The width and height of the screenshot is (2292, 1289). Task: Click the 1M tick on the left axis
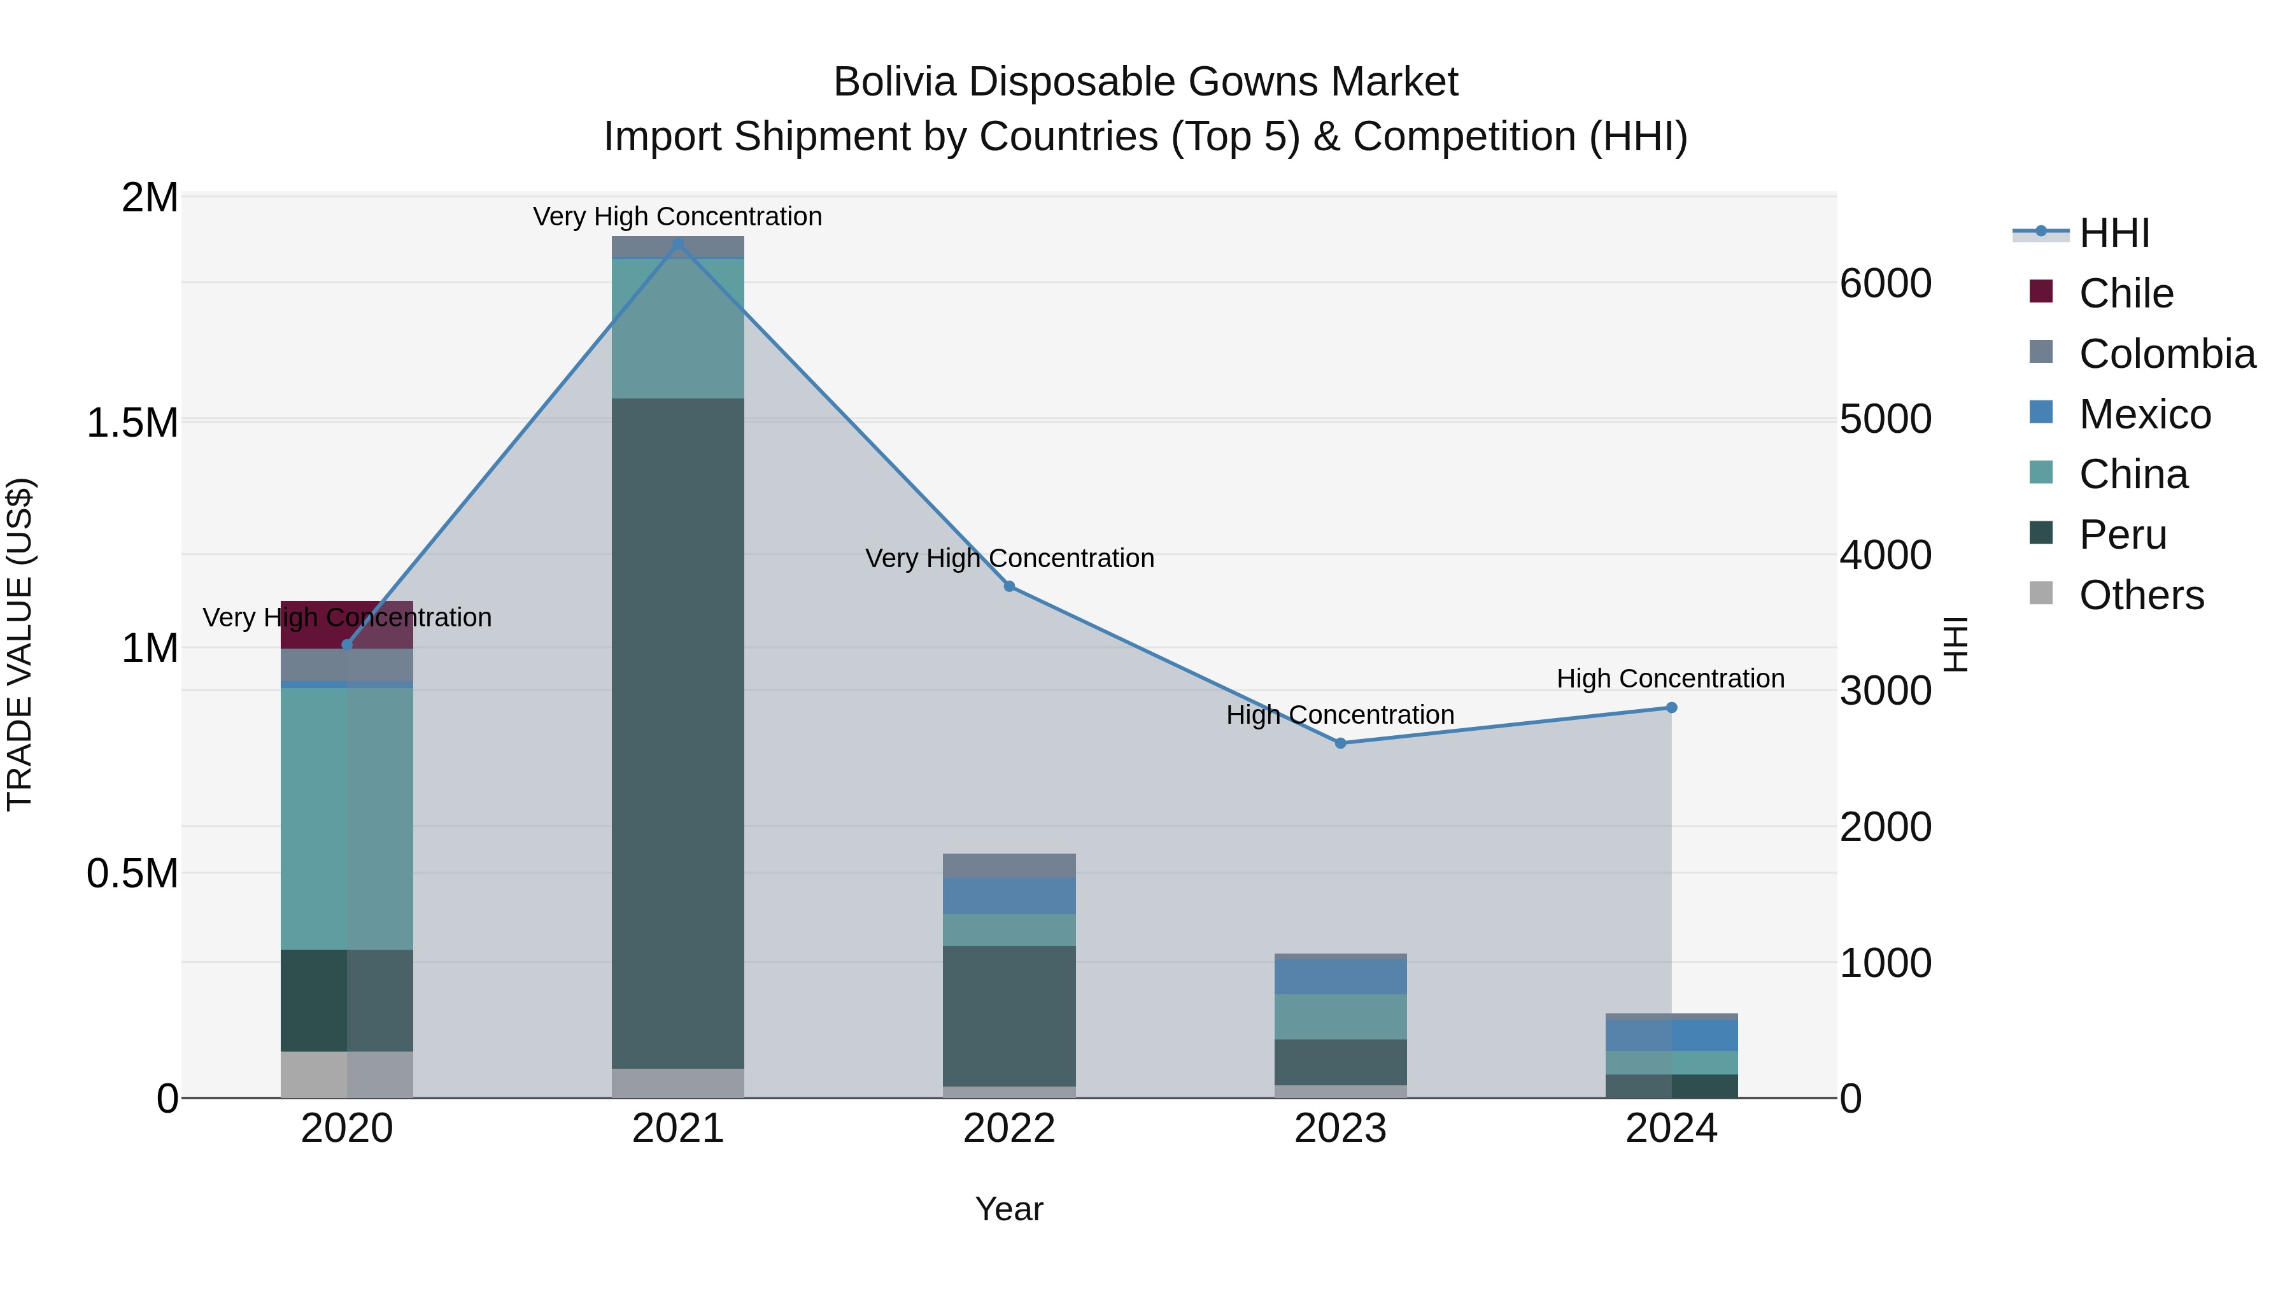coord(150,647)
